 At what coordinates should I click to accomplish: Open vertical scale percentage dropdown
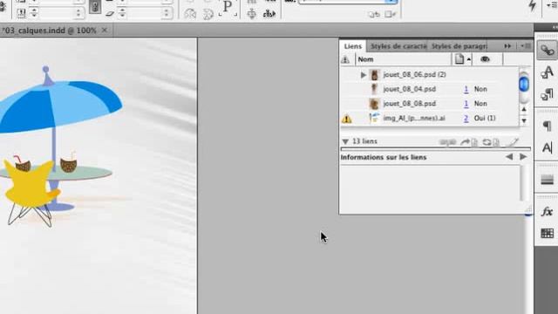[78, 13]
